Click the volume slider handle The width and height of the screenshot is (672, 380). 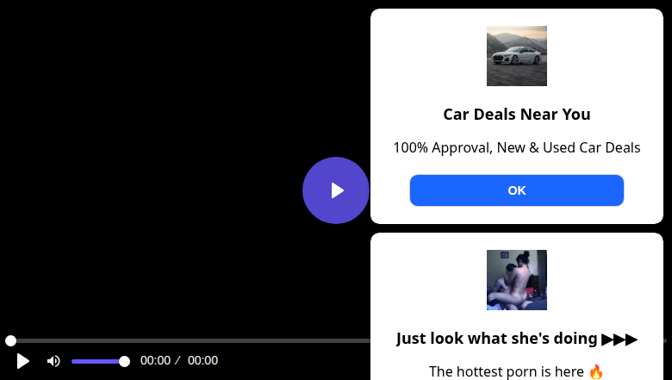coord(124,362)
